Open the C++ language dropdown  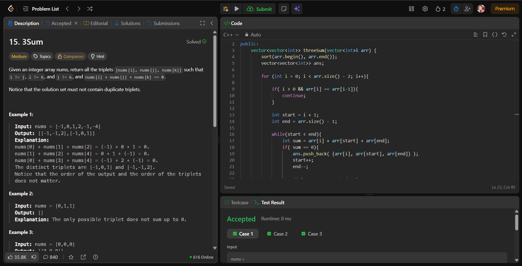pos(231,34)
